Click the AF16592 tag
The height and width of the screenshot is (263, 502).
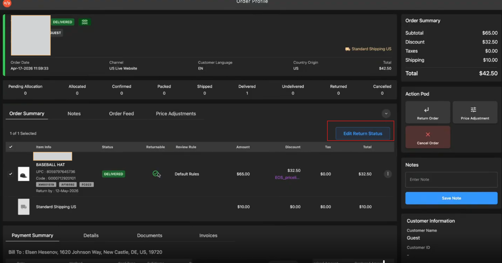(x=68, y=185)
